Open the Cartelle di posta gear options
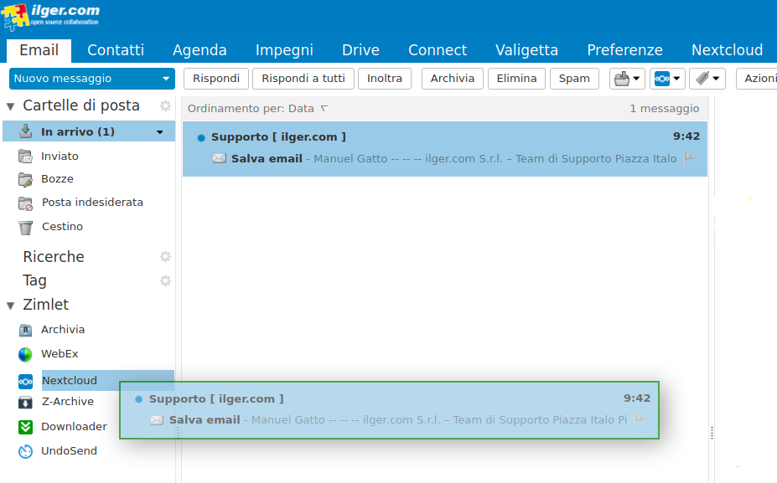 click(165, 106)
